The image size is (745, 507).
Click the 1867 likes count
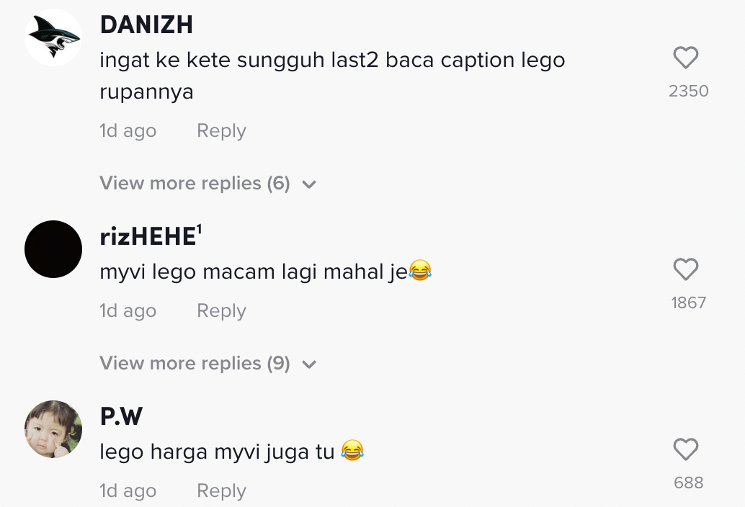click(x=688, y=303)
